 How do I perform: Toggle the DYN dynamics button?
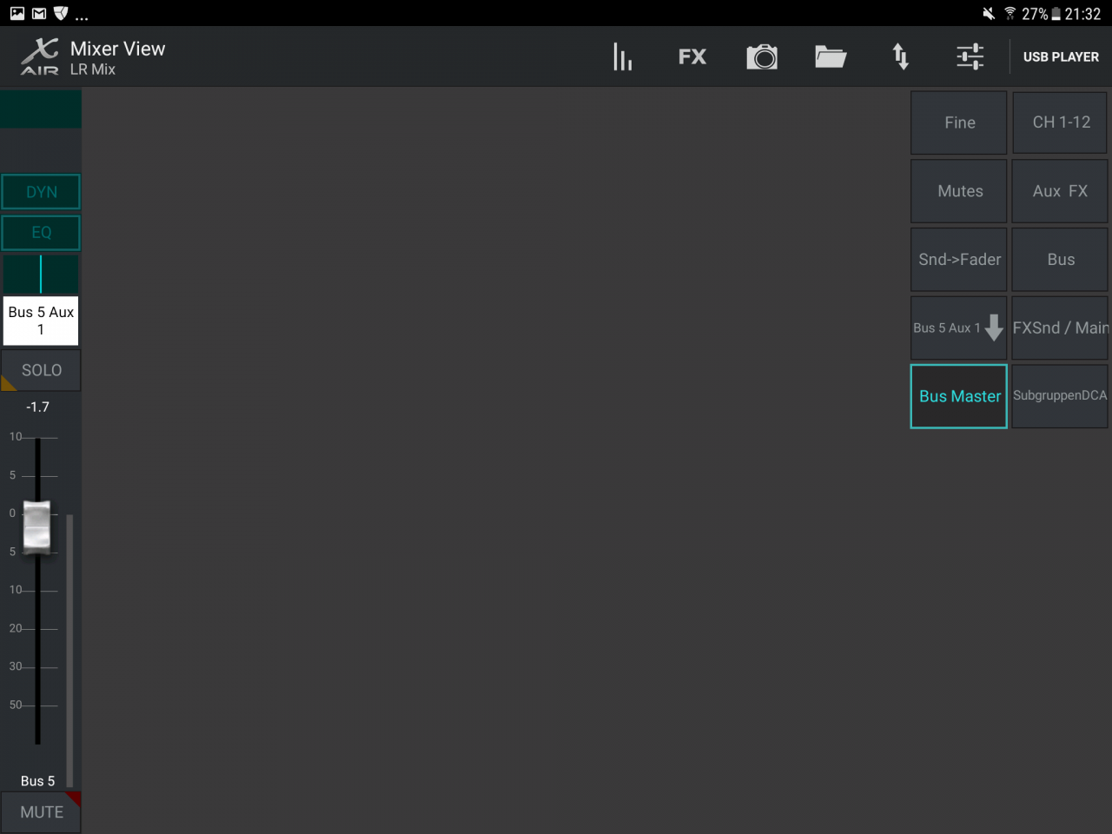click(41, 192)
